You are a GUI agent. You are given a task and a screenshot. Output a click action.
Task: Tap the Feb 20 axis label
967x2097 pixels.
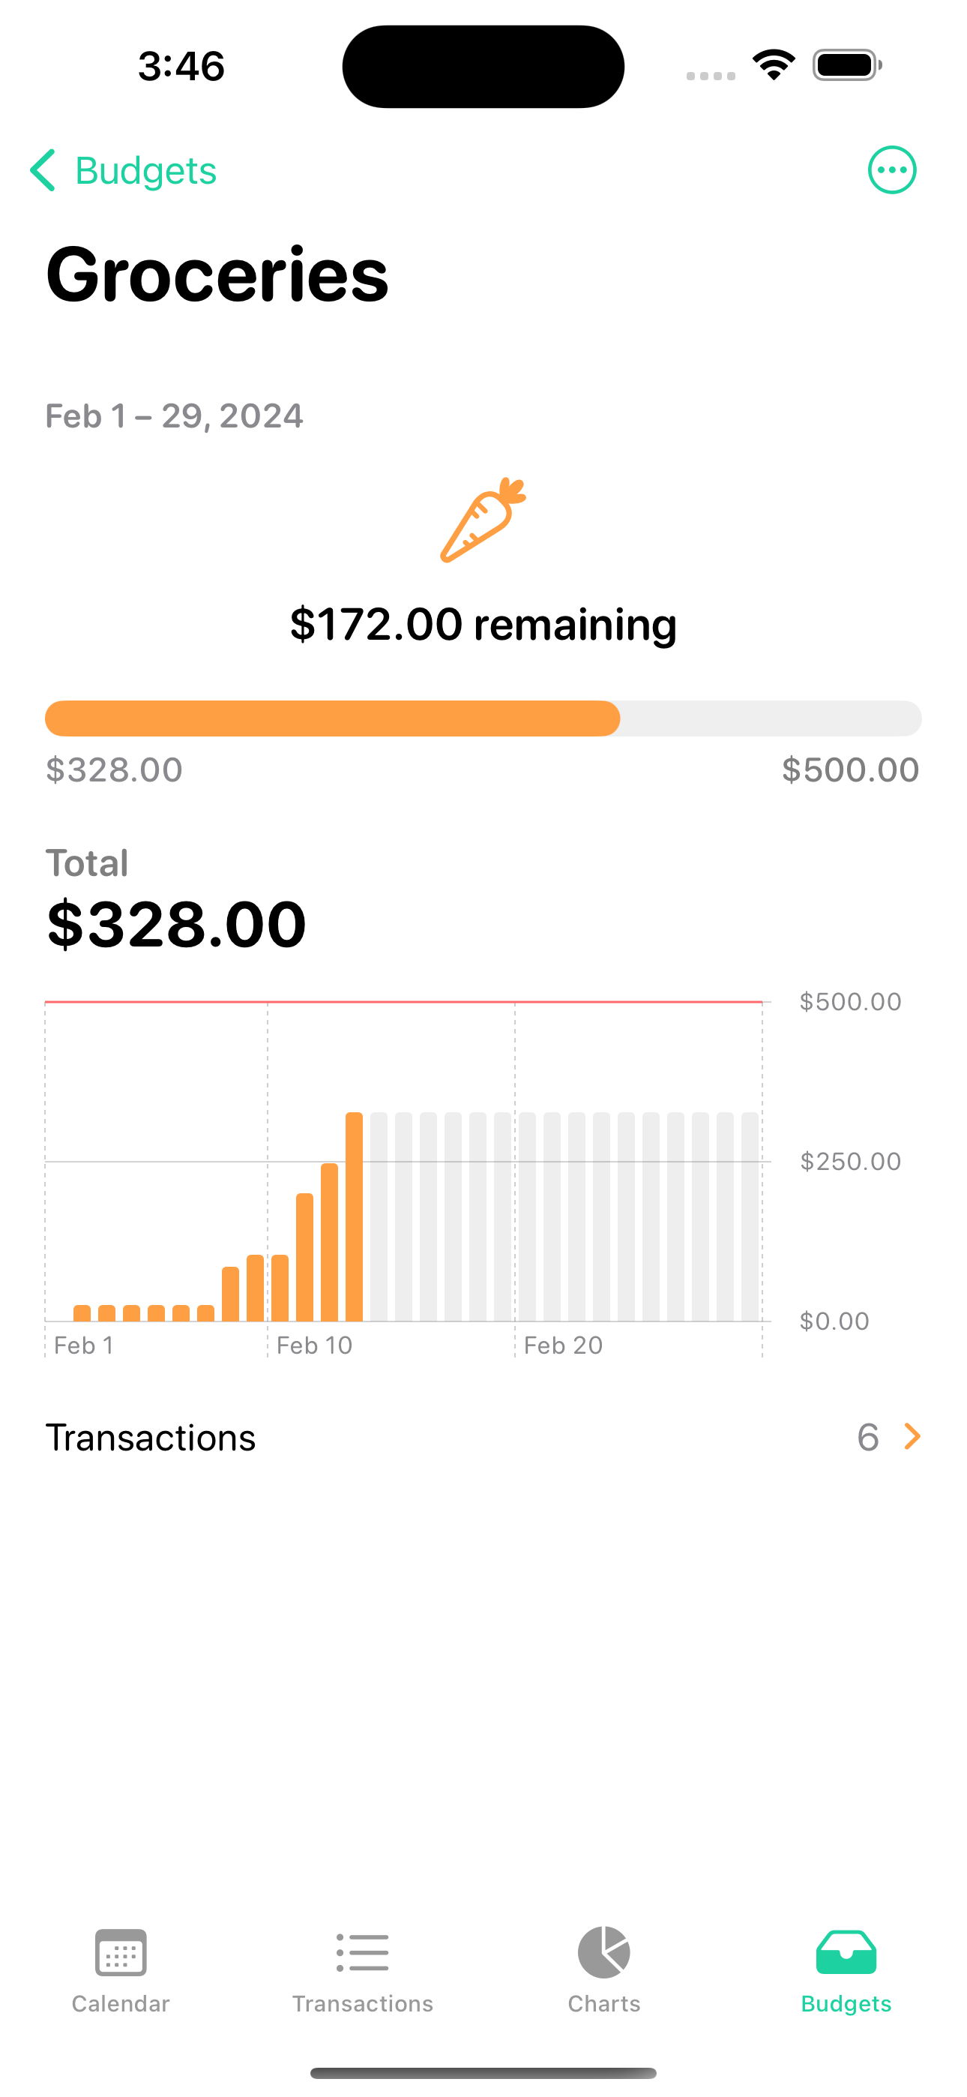coord(563,1345)
